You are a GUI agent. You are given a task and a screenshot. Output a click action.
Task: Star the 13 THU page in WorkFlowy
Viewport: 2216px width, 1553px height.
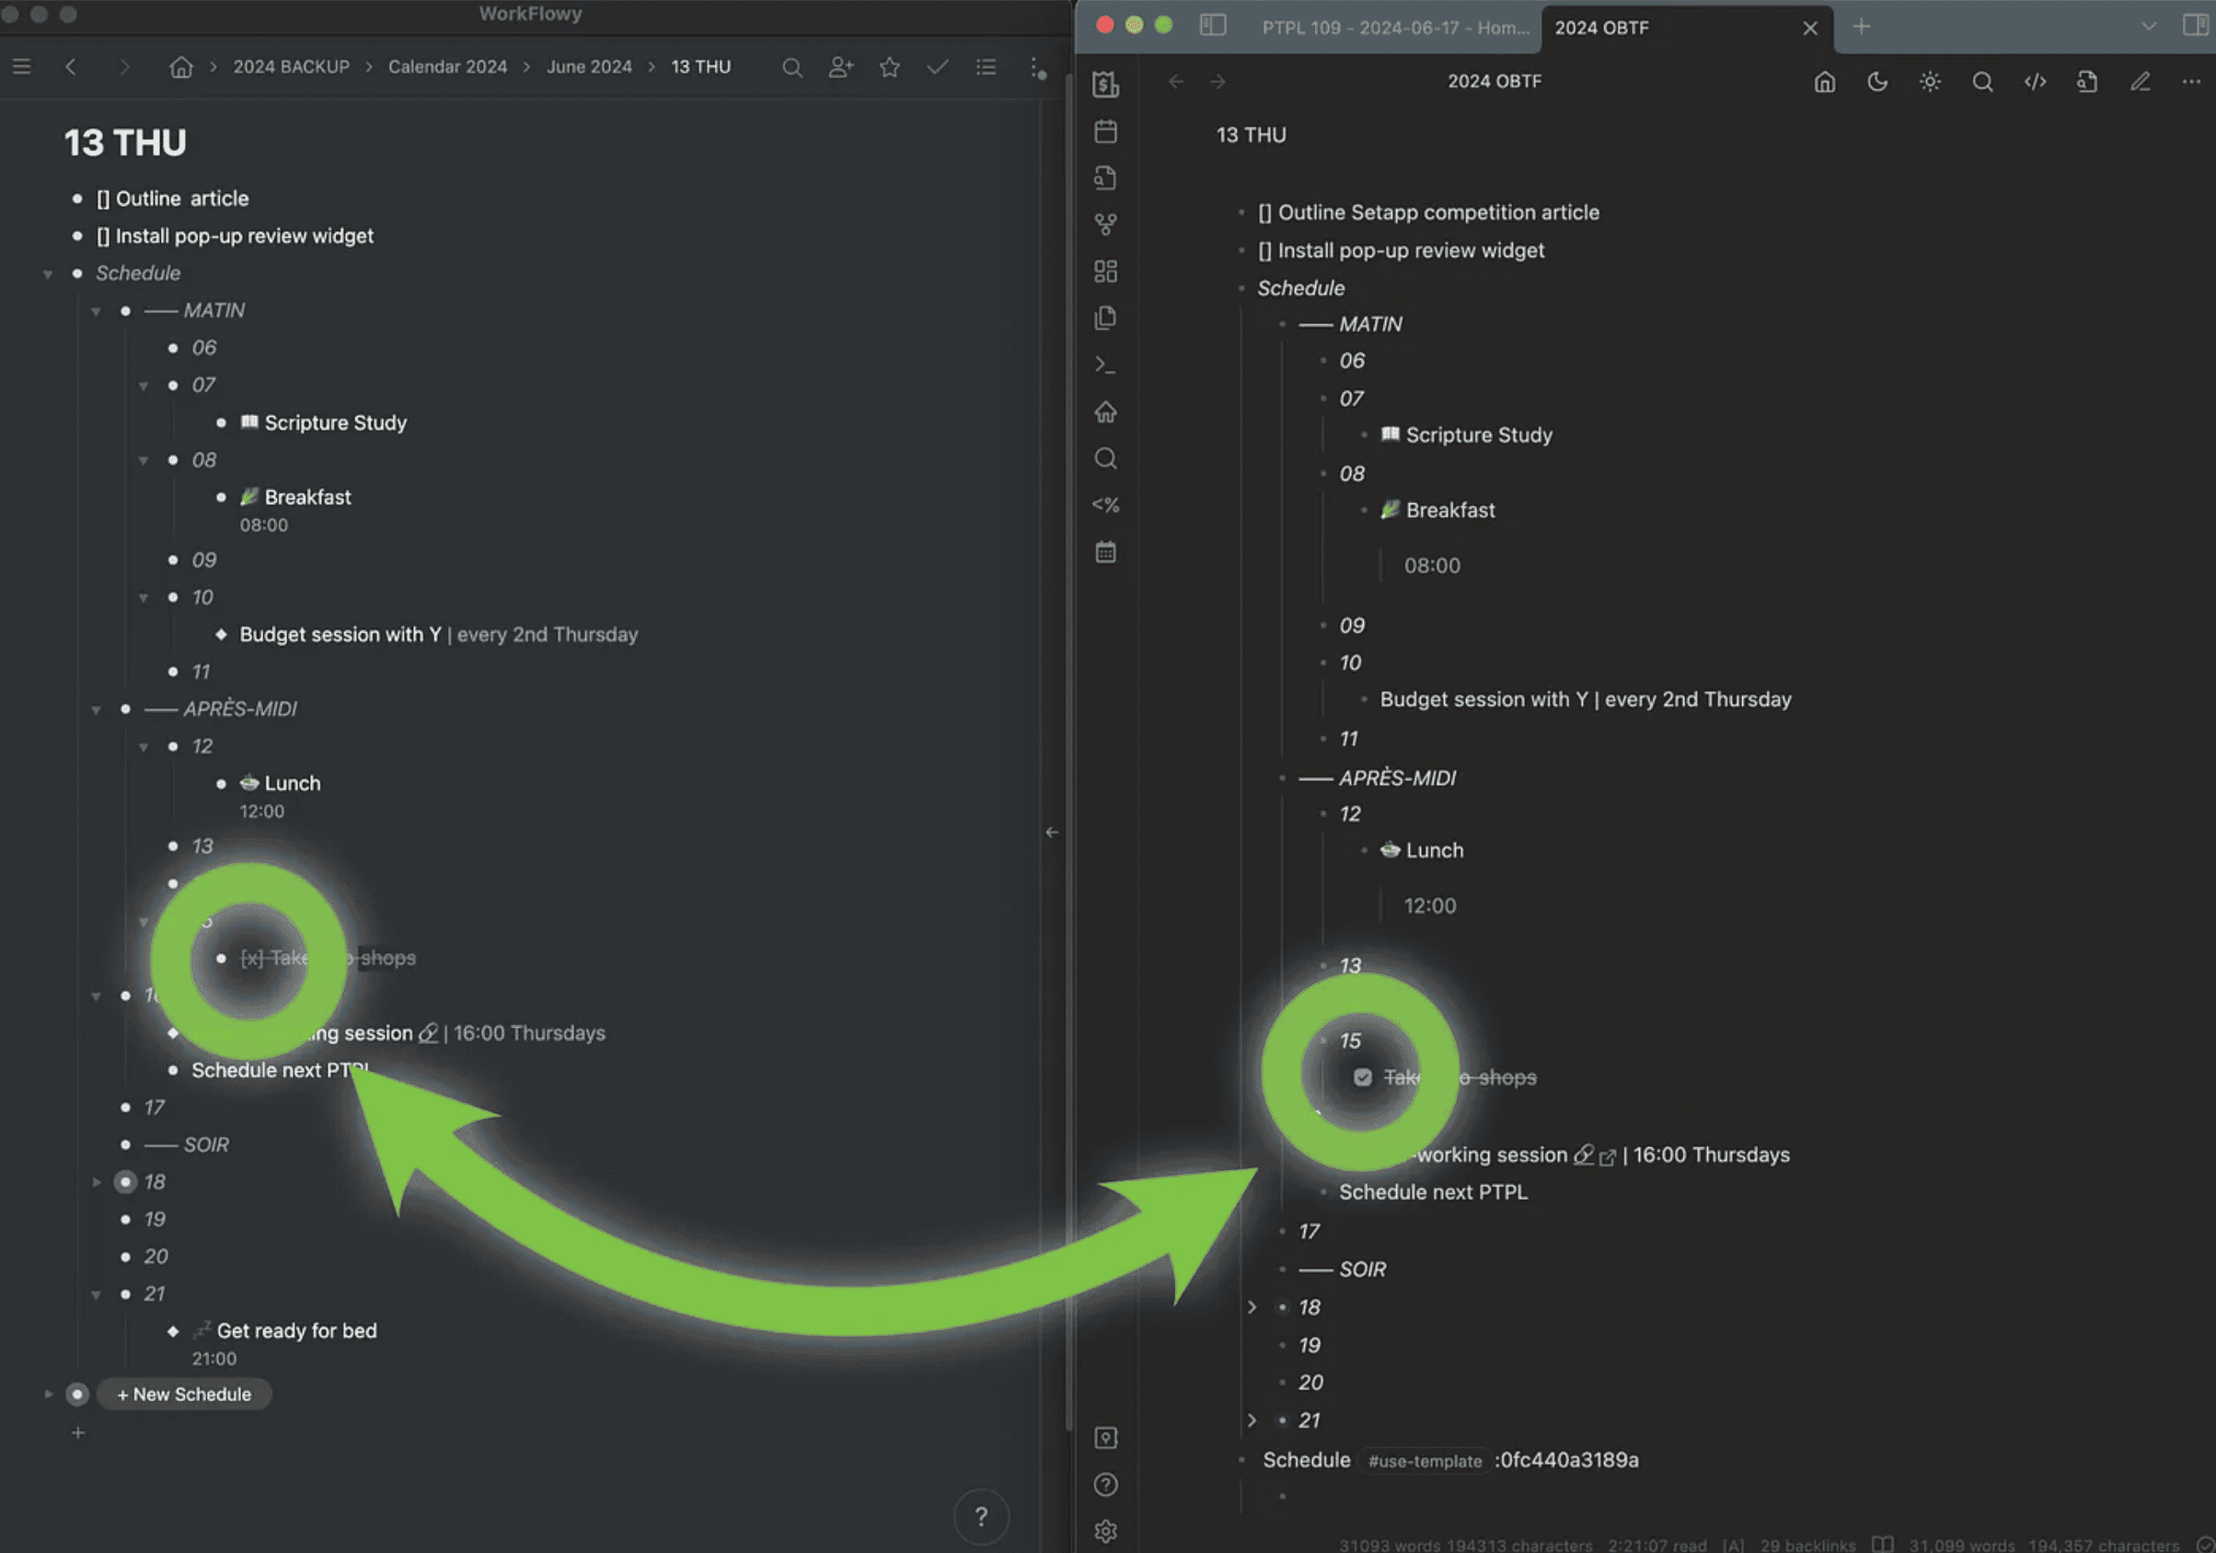pyautogui.click(x=890, y=66)
